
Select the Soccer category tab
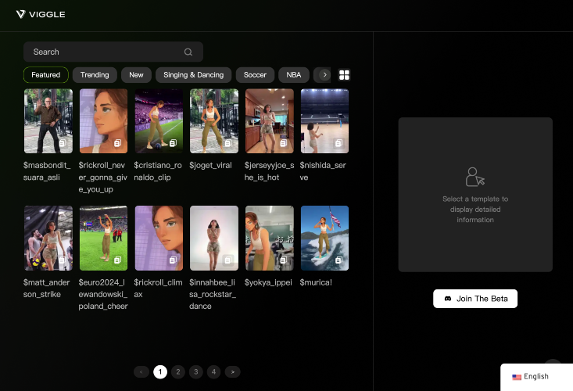[255, 75]
